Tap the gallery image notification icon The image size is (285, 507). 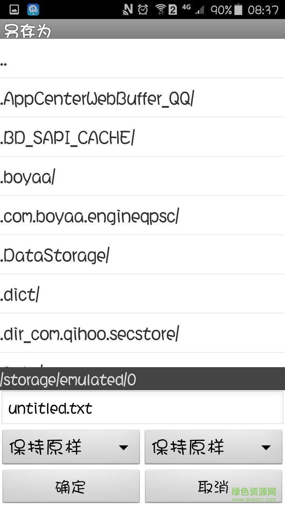[14, 10]
